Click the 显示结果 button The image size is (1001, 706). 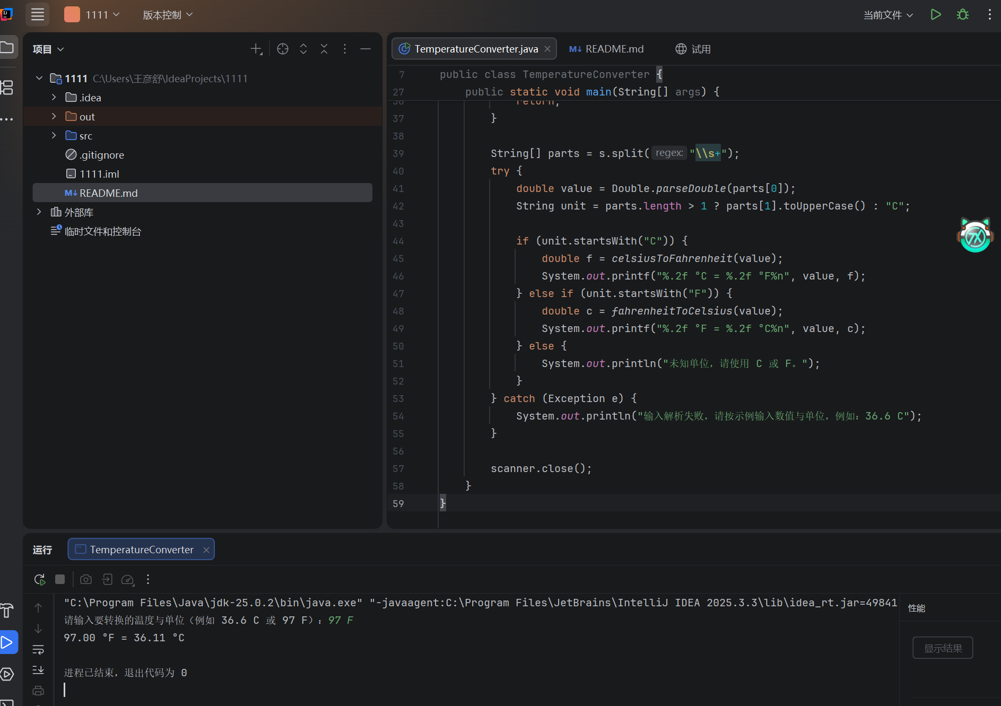(x=943, y=648)
